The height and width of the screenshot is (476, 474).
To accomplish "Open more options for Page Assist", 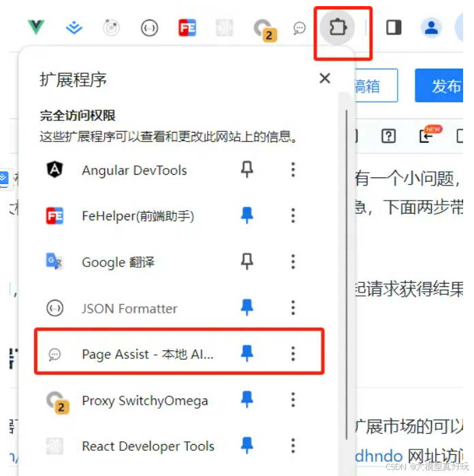I will click(x=293, y=354).
